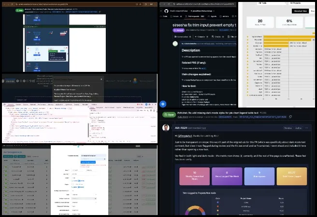The width and height of the screenshot is (317, 217).
Task: Open timer in new window icon
Action: pos(34,81)
